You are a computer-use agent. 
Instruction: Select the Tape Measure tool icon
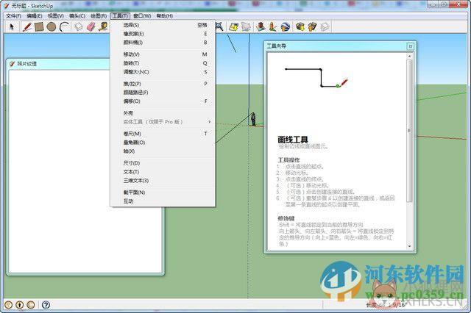click(103, 26)
